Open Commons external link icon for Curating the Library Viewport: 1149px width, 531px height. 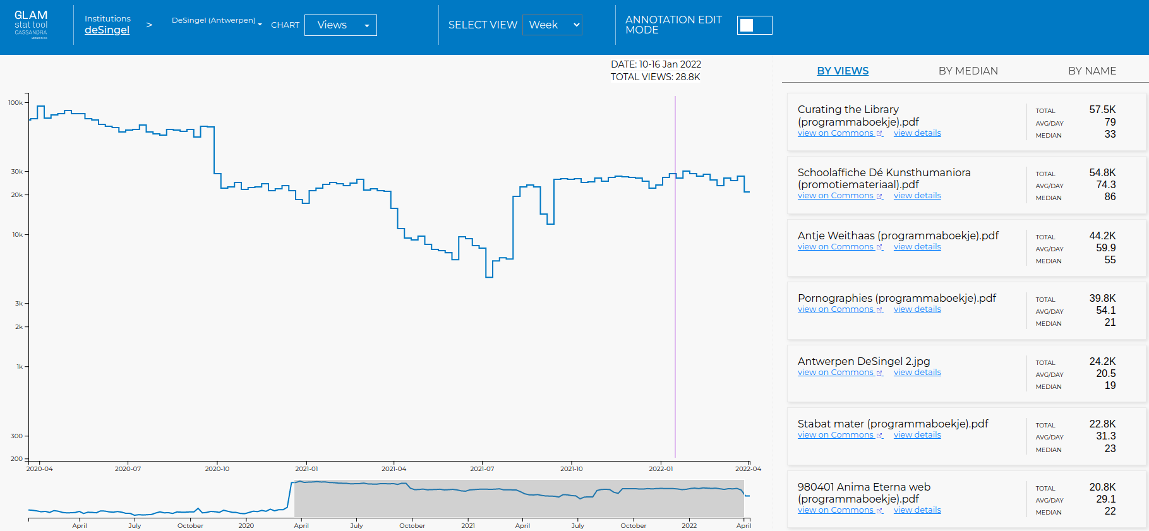[879, 133]
